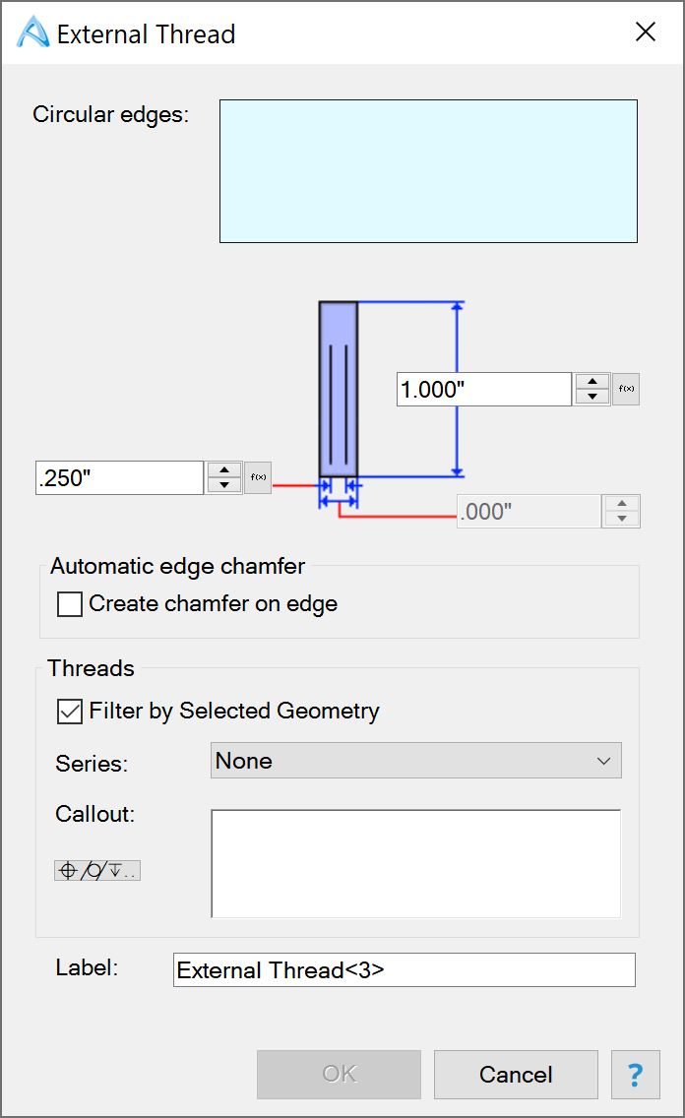Click the Series dropdown chevron arrow
685x1118 pixels.
(x=603, y=761)
